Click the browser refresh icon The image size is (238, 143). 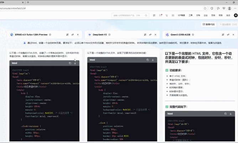212,8
